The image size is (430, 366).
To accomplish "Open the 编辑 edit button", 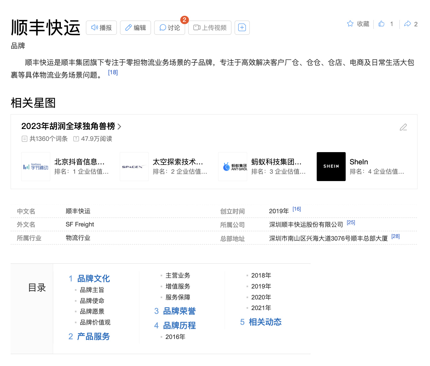I will 136,28.
